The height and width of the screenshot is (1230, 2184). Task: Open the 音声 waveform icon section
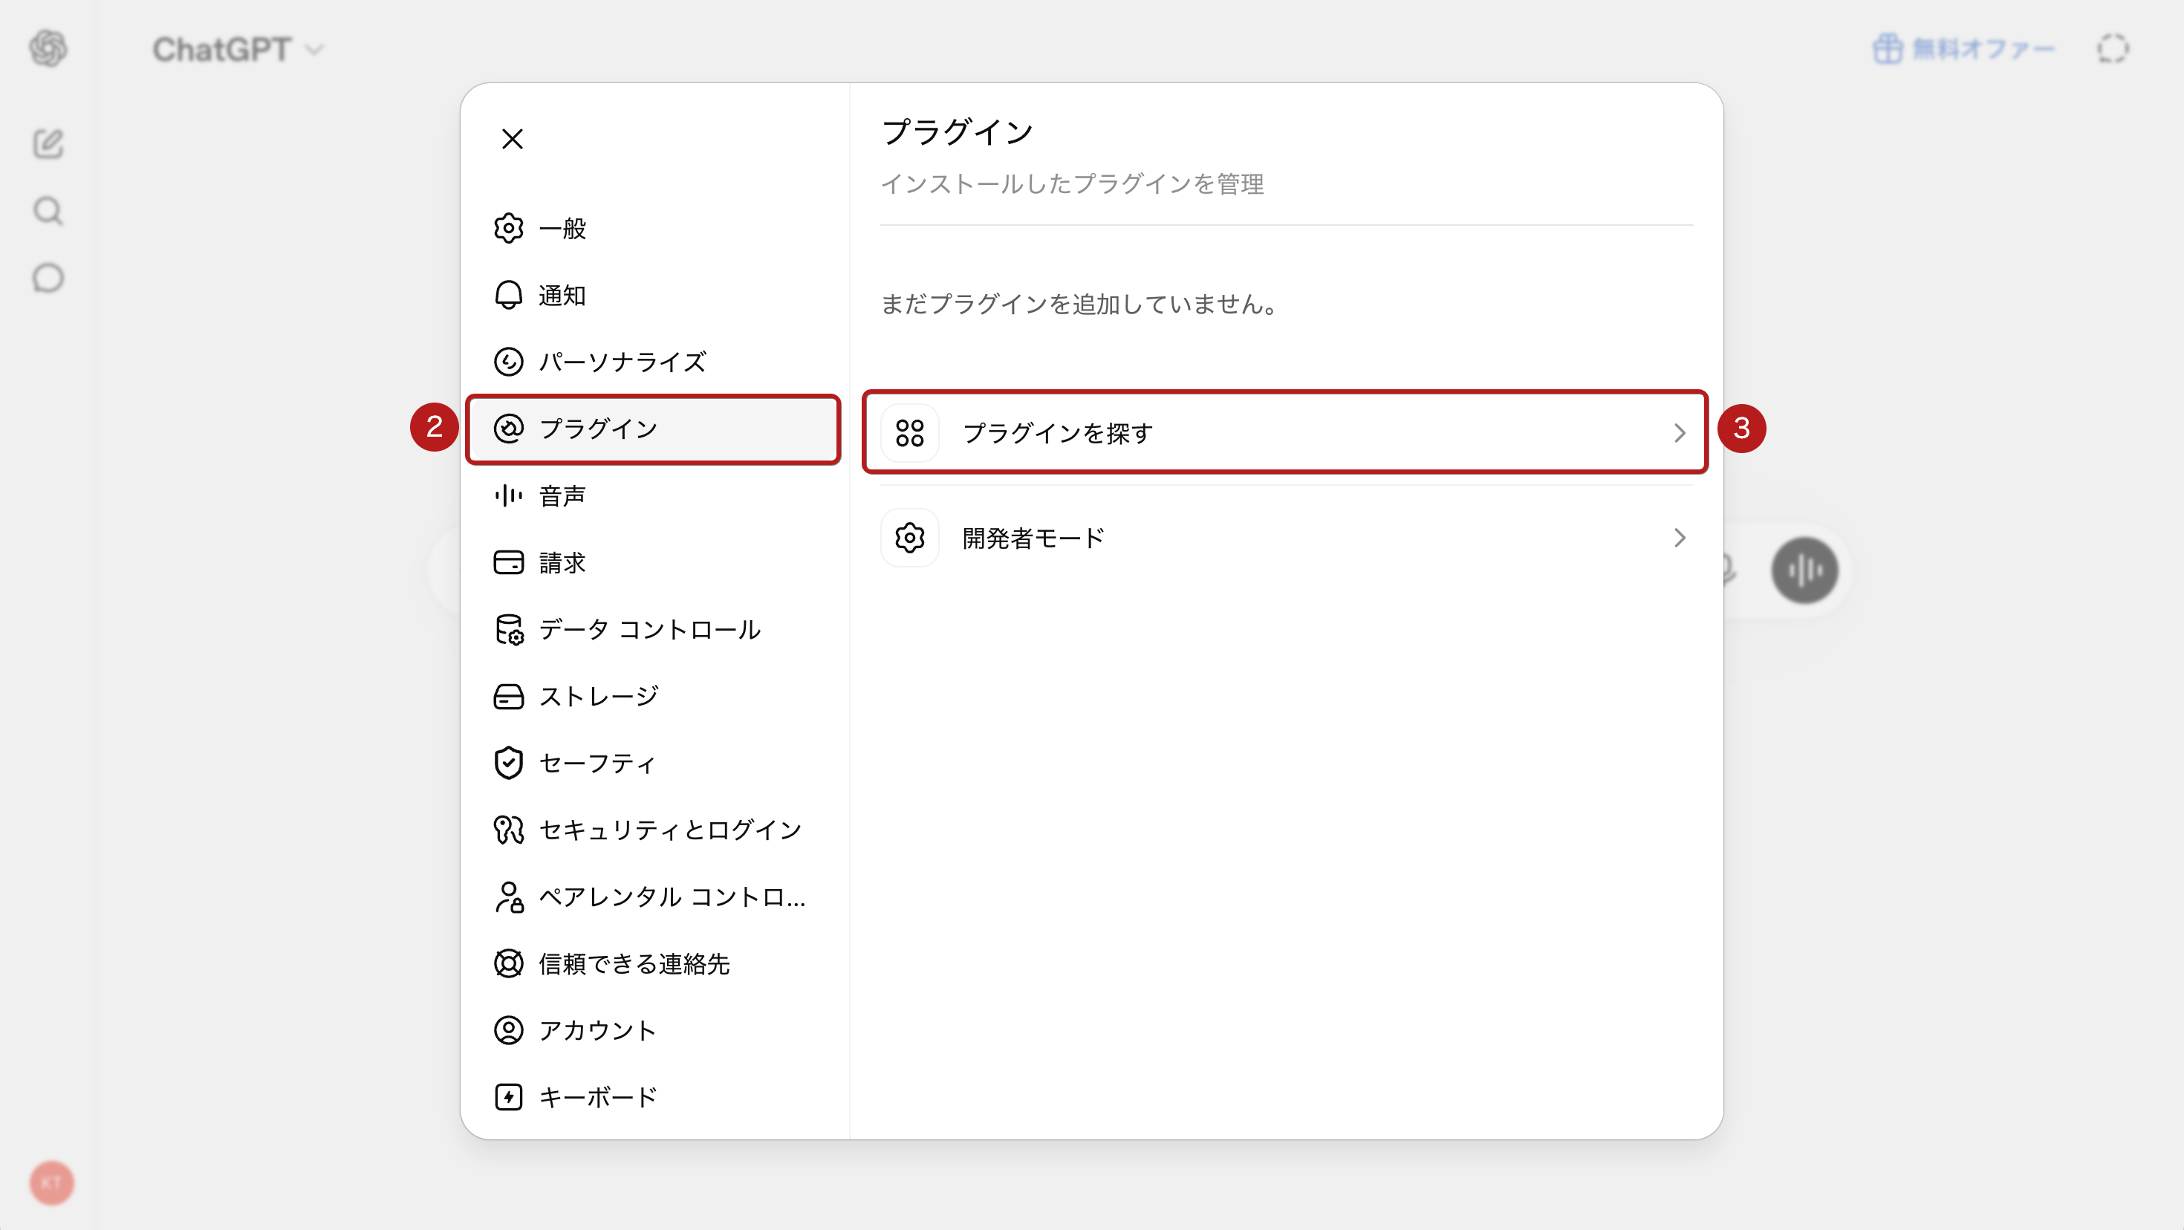click(509, 496)
